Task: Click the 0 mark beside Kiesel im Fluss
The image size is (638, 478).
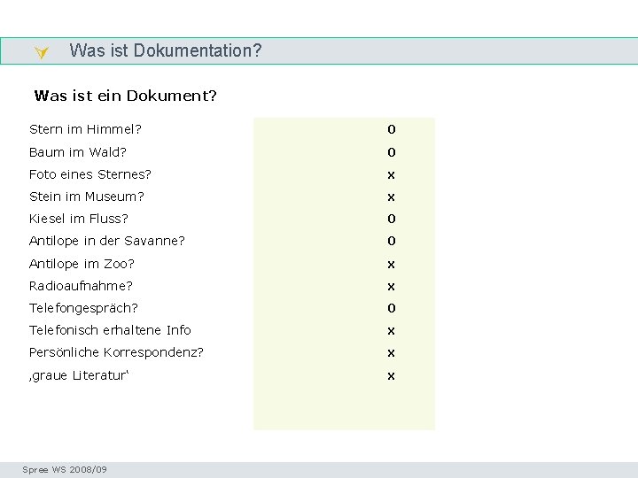Action: [x=392, y=220]
